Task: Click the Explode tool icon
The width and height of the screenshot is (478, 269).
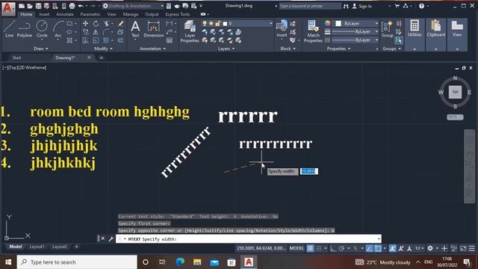Action: pyautogui.click(x=121, y=32)
